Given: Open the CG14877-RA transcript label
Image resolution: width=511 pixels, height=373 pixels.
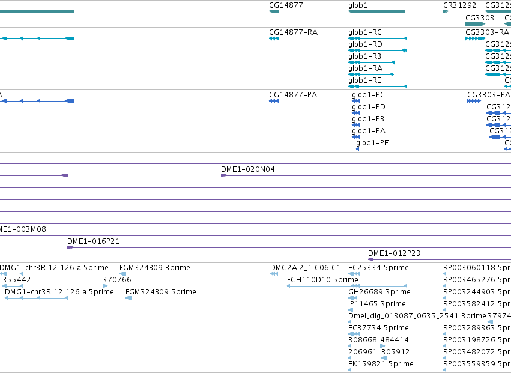Looking at the screenshot, I should [x=293, y=32].
